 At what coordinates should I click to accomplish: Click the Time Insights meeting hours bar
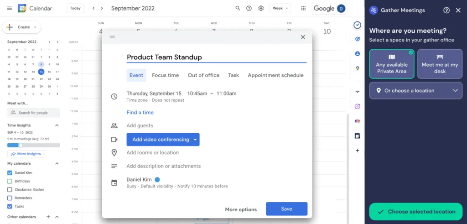33,145
